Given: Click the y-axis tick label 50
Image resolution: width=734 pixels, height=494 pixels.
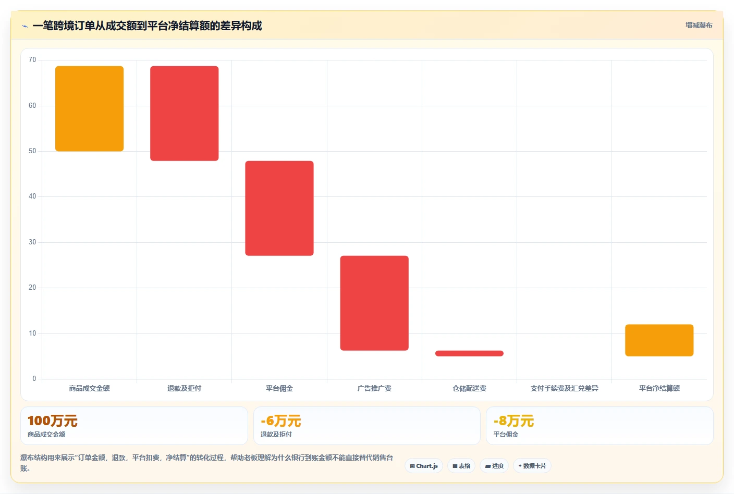Looking at the screenshot, I should point(32,151).
